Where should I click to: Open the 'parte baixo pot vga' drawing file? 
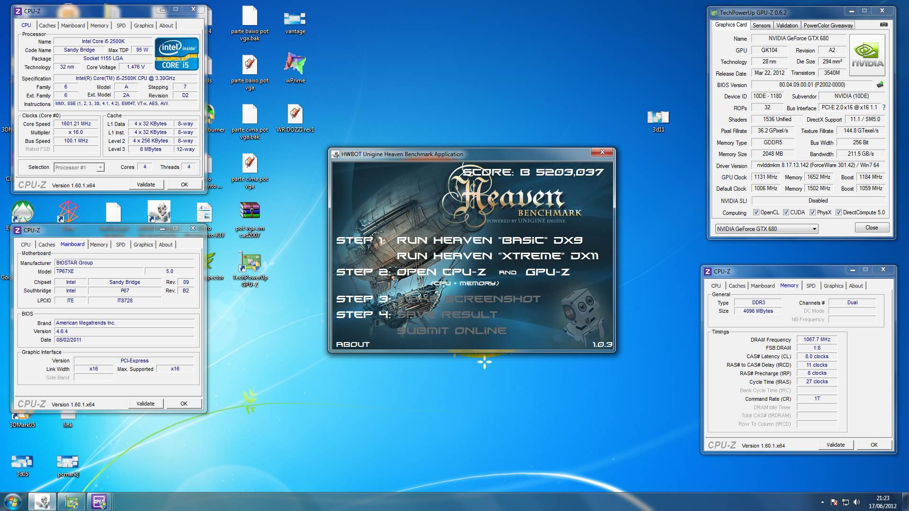point(250,72)
